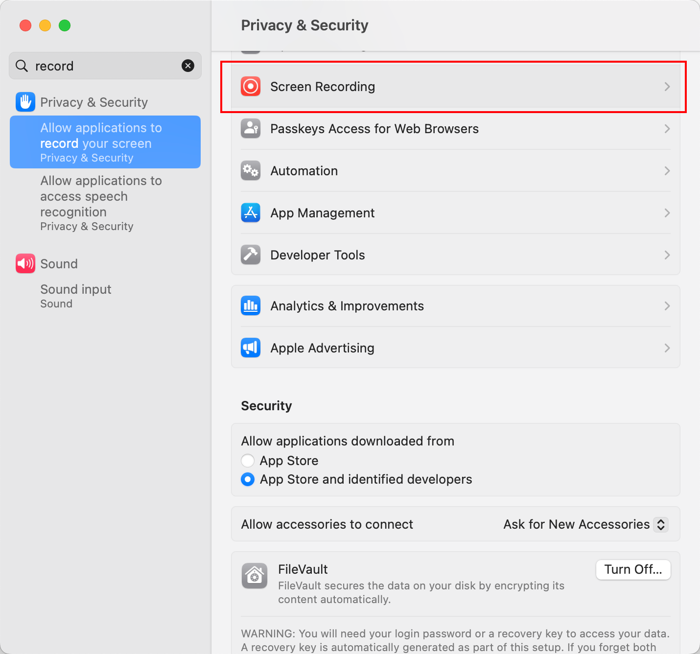Clear the search field with the x button
The image size is (700, 654).
pyautogui.click(x=188, y=66)
